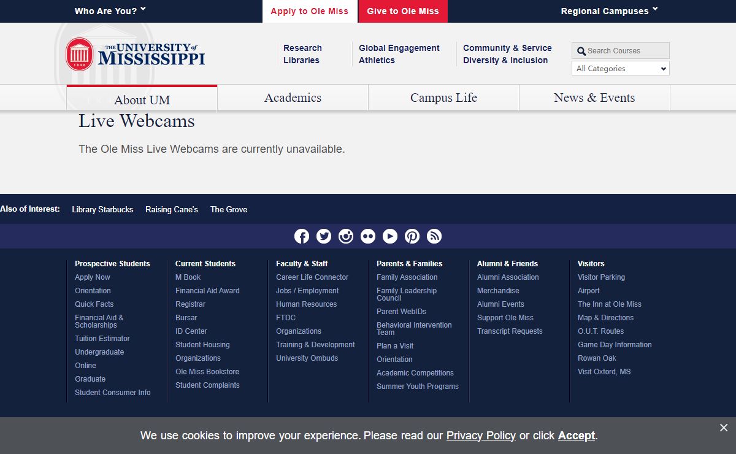Open the Ole Miss Facebook page icon
The image size is (736, 454).
[302, 236]
